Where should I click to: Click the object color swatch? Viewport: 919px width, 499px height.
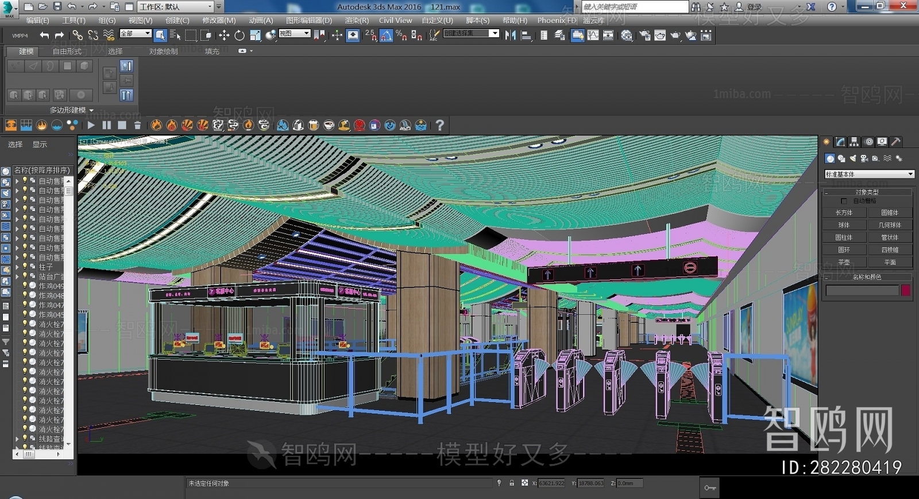906,291
